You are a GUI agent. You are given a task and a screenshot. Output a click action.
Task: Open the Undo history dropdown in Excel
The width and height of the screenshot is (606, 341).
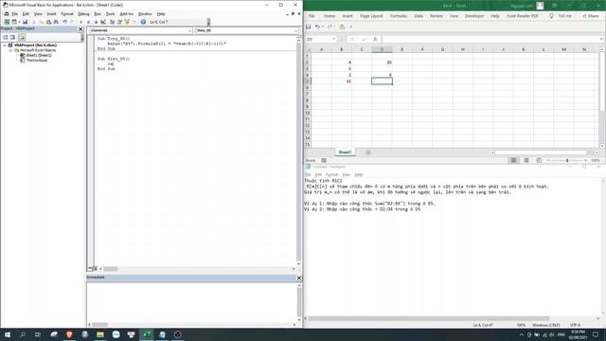coord(323,27)
